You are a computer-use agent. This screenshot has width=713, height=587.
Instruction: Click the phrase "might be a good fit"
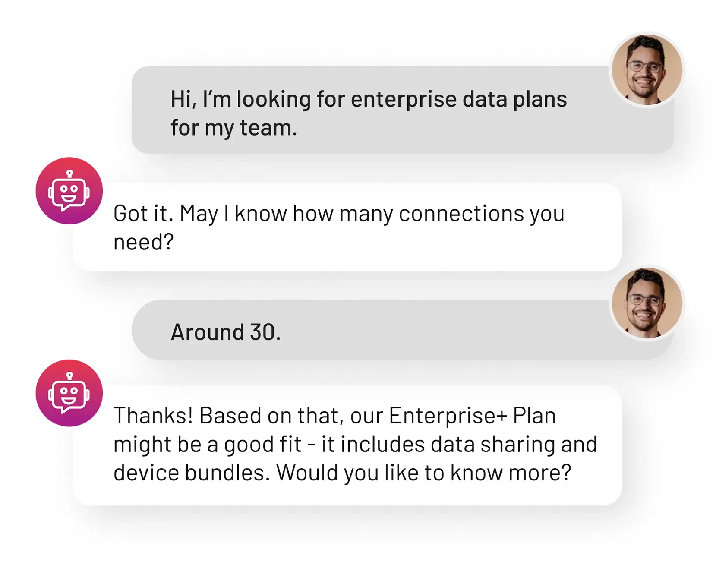click(x=207, y=444)
